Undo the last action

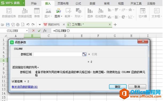(x=28, y=25)
